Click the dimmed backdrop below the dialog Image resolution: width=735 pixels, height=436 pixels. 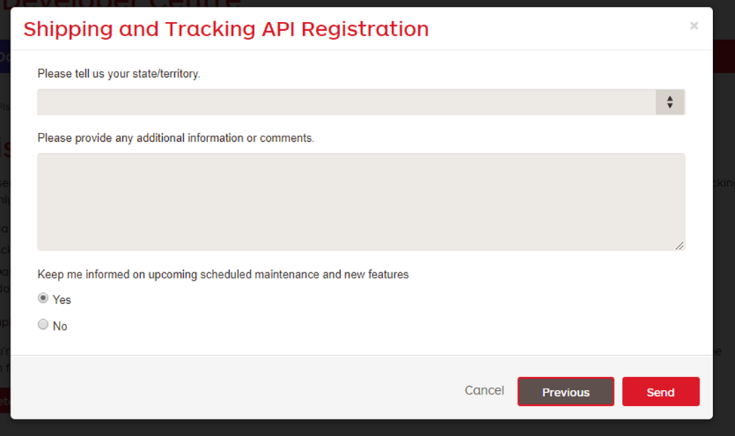pos(368,428)
